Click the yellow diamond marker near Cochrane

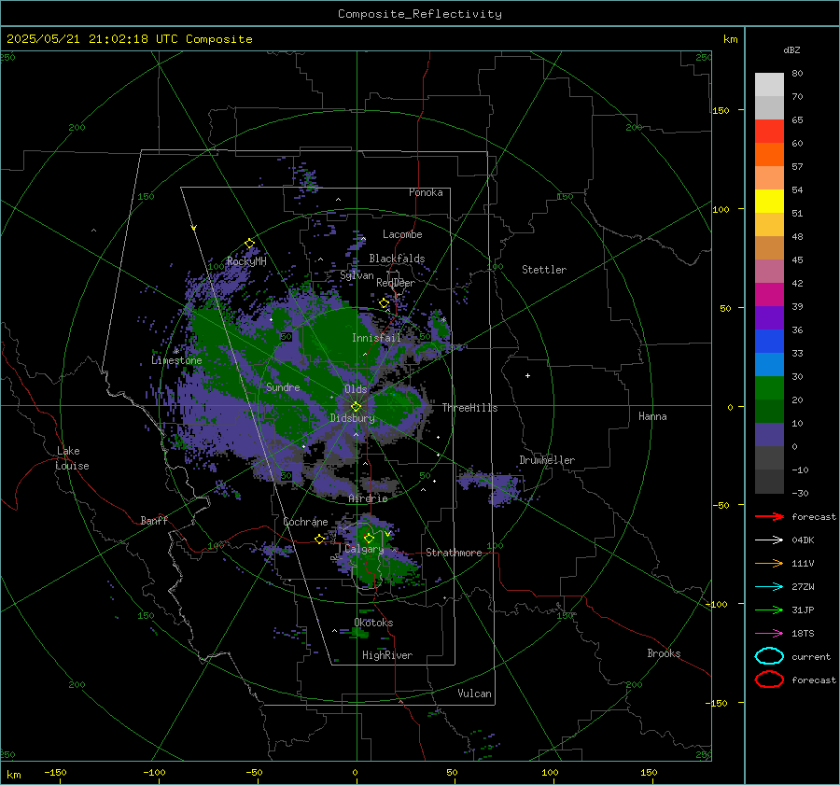[320, 540]
